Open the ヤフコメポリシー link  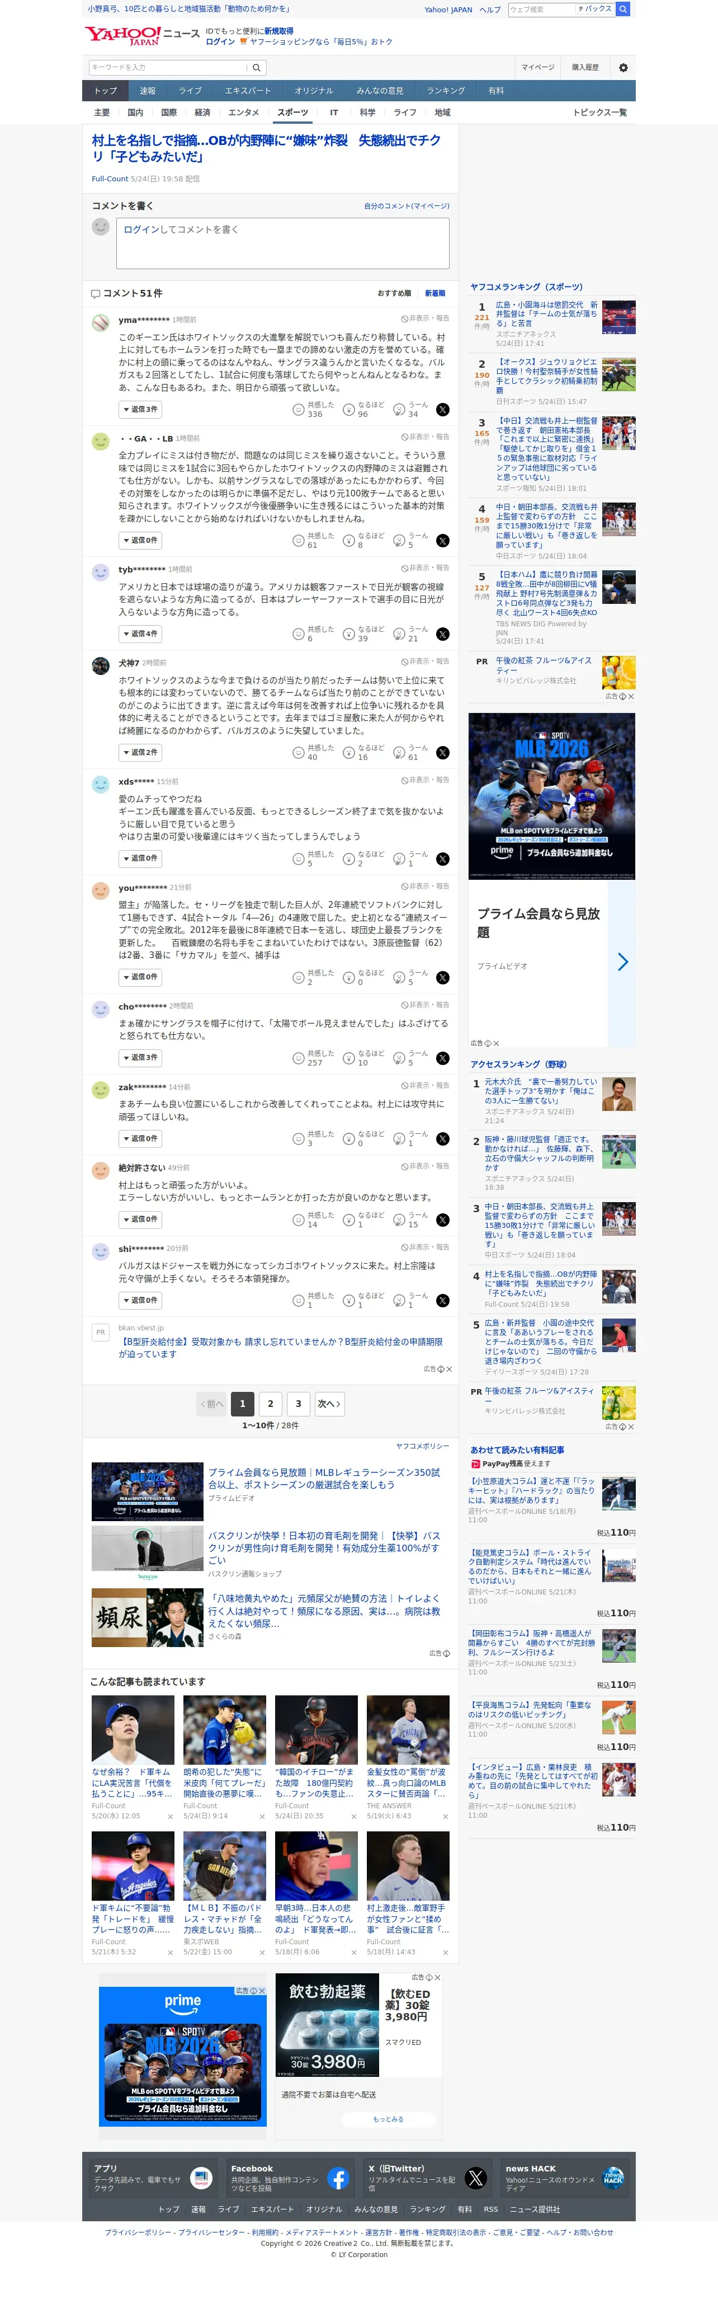(423, 1447)
